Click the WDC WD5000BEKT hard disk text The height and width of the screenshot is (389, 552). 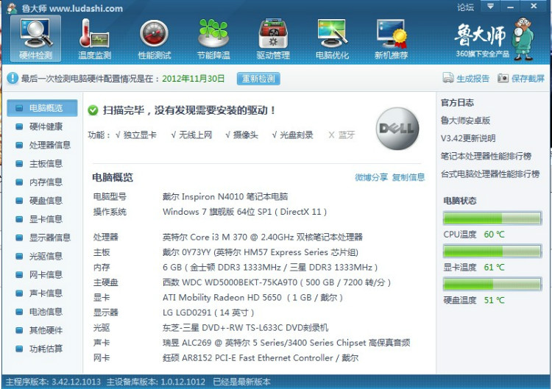(277, 282)
